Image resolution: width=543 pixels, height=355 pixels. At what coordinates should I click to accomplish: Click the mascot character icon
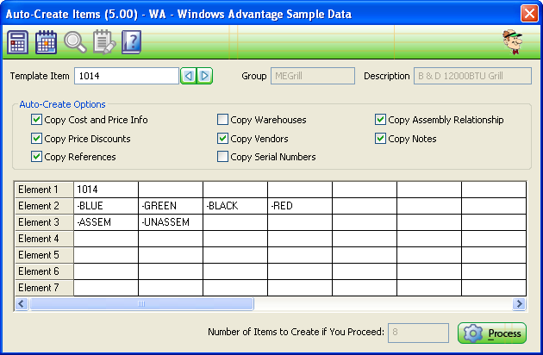coord(515,41)
